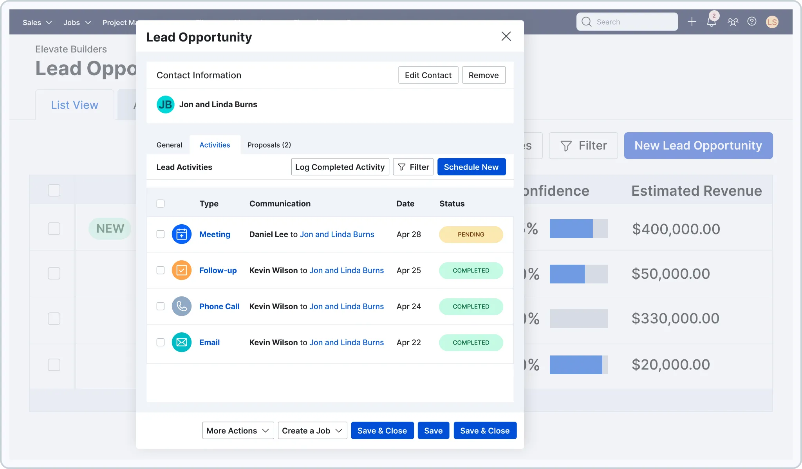The height and width of the screenshot is (469, 802).
Task: Click the orange Follow-up checkmark icon
Action: click(182, 270)
